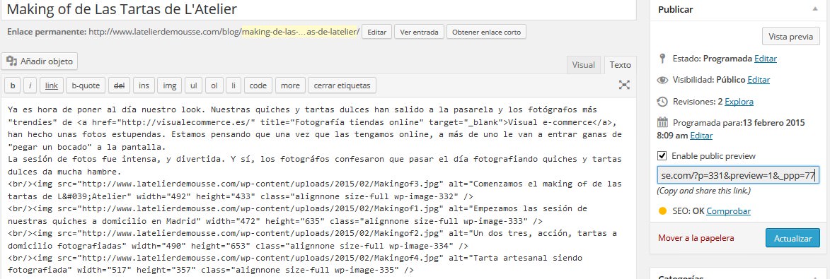
Task: Click Editar button next to permalink
Action: click(x=377, y=32)
